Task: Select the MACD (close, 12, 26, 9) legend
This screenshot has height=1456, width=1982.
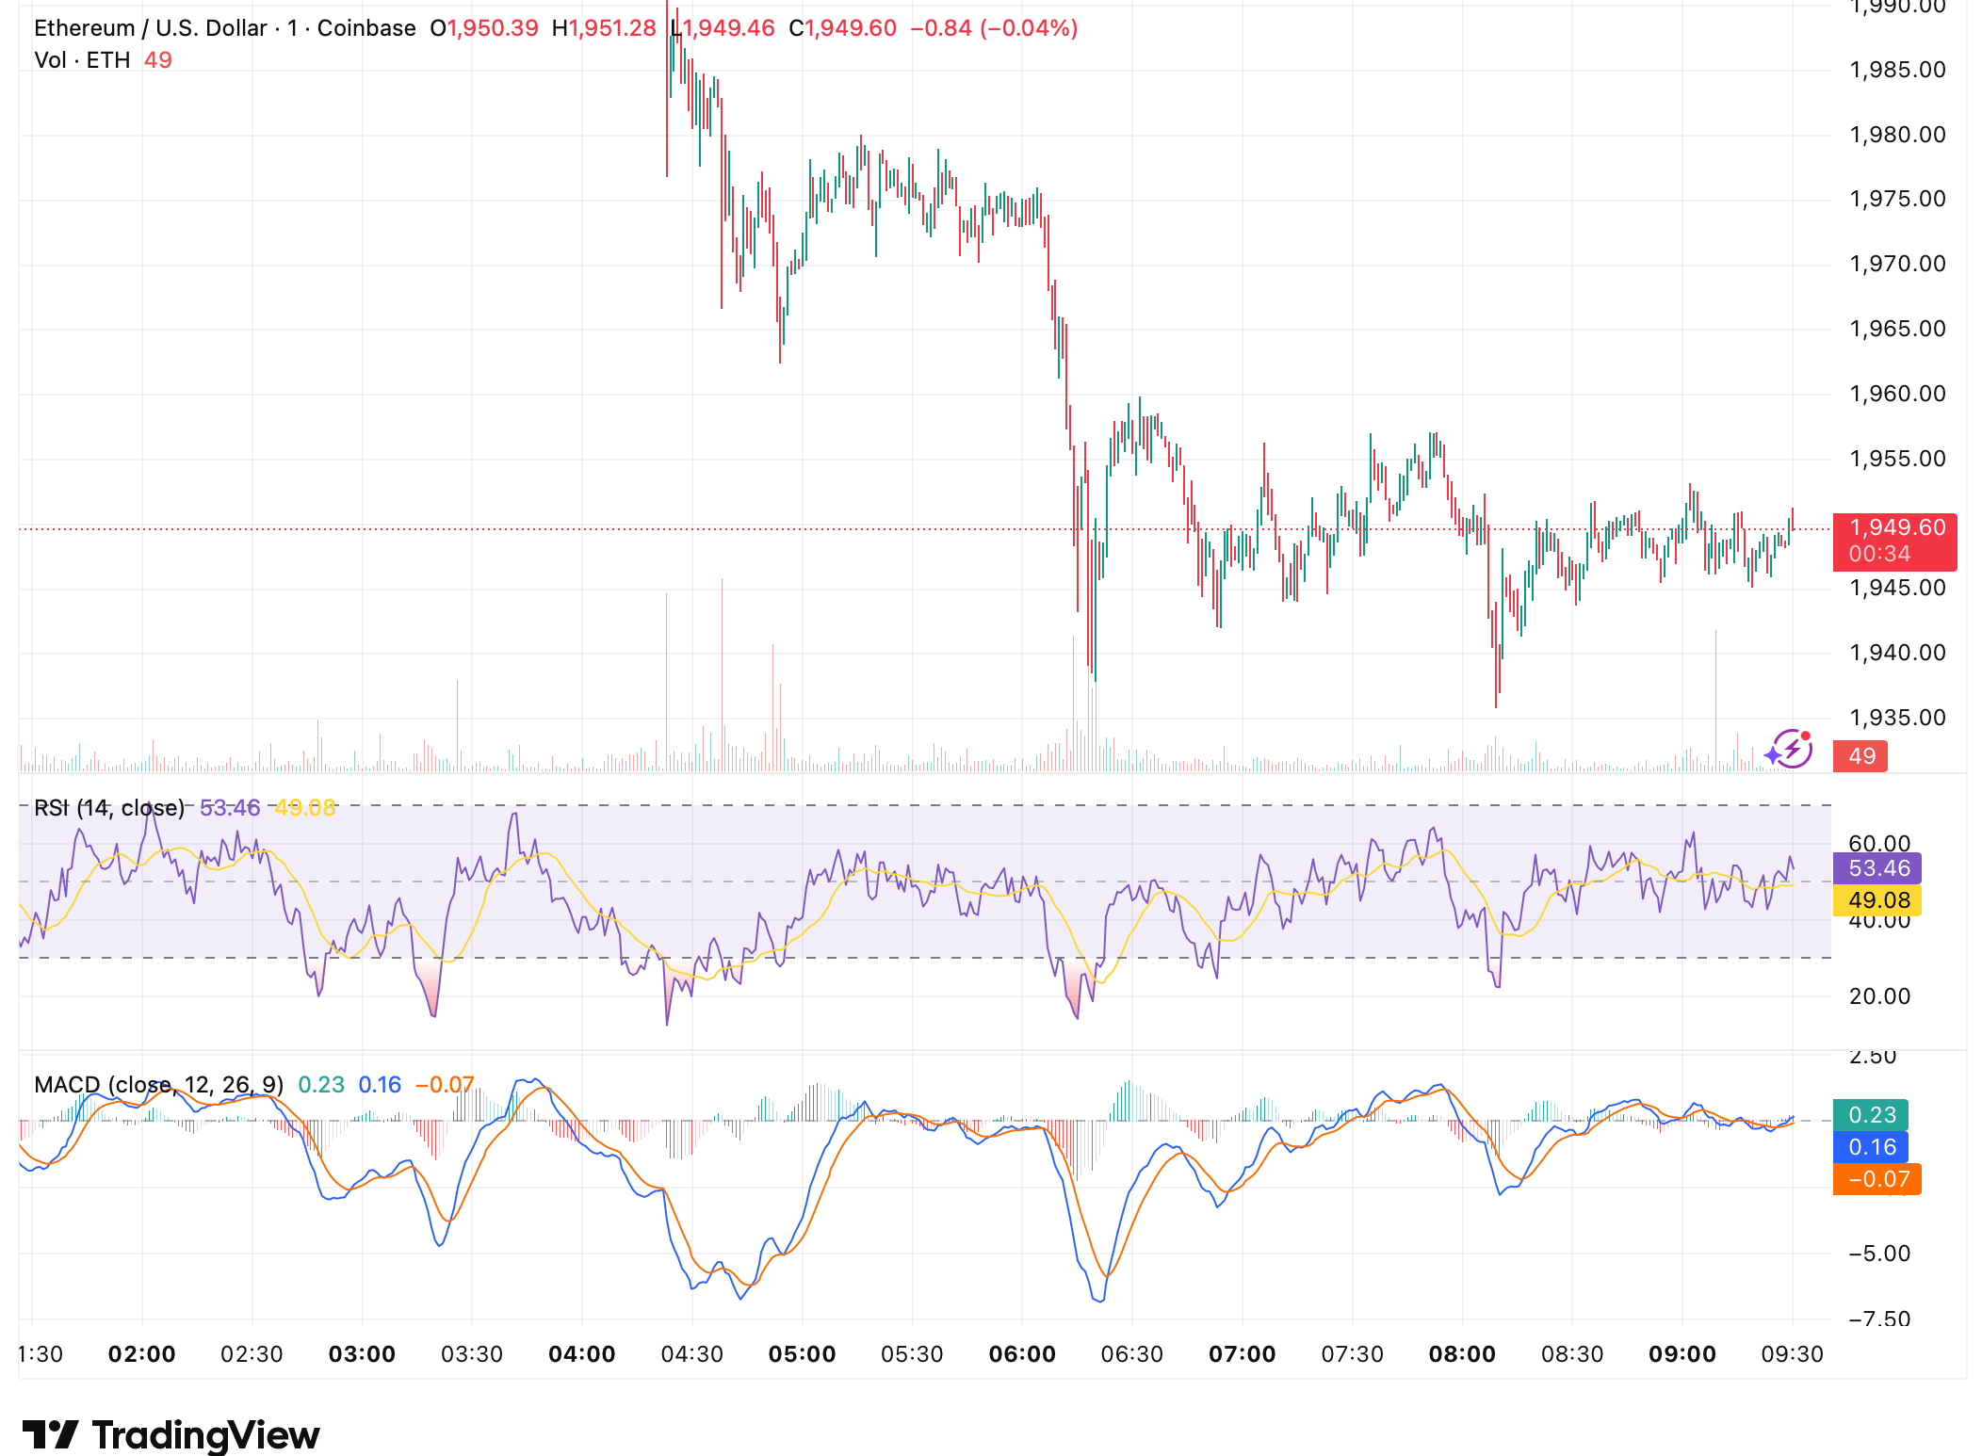Action: (x=158, y=1085)
